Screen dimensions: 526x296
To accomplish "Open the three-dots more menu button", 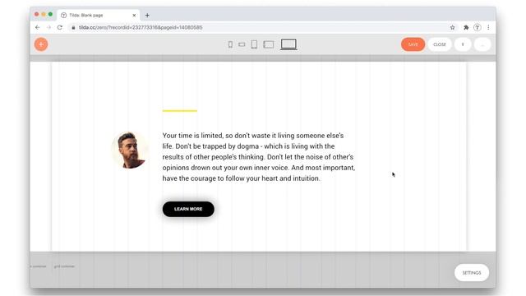I will point(482,44).
